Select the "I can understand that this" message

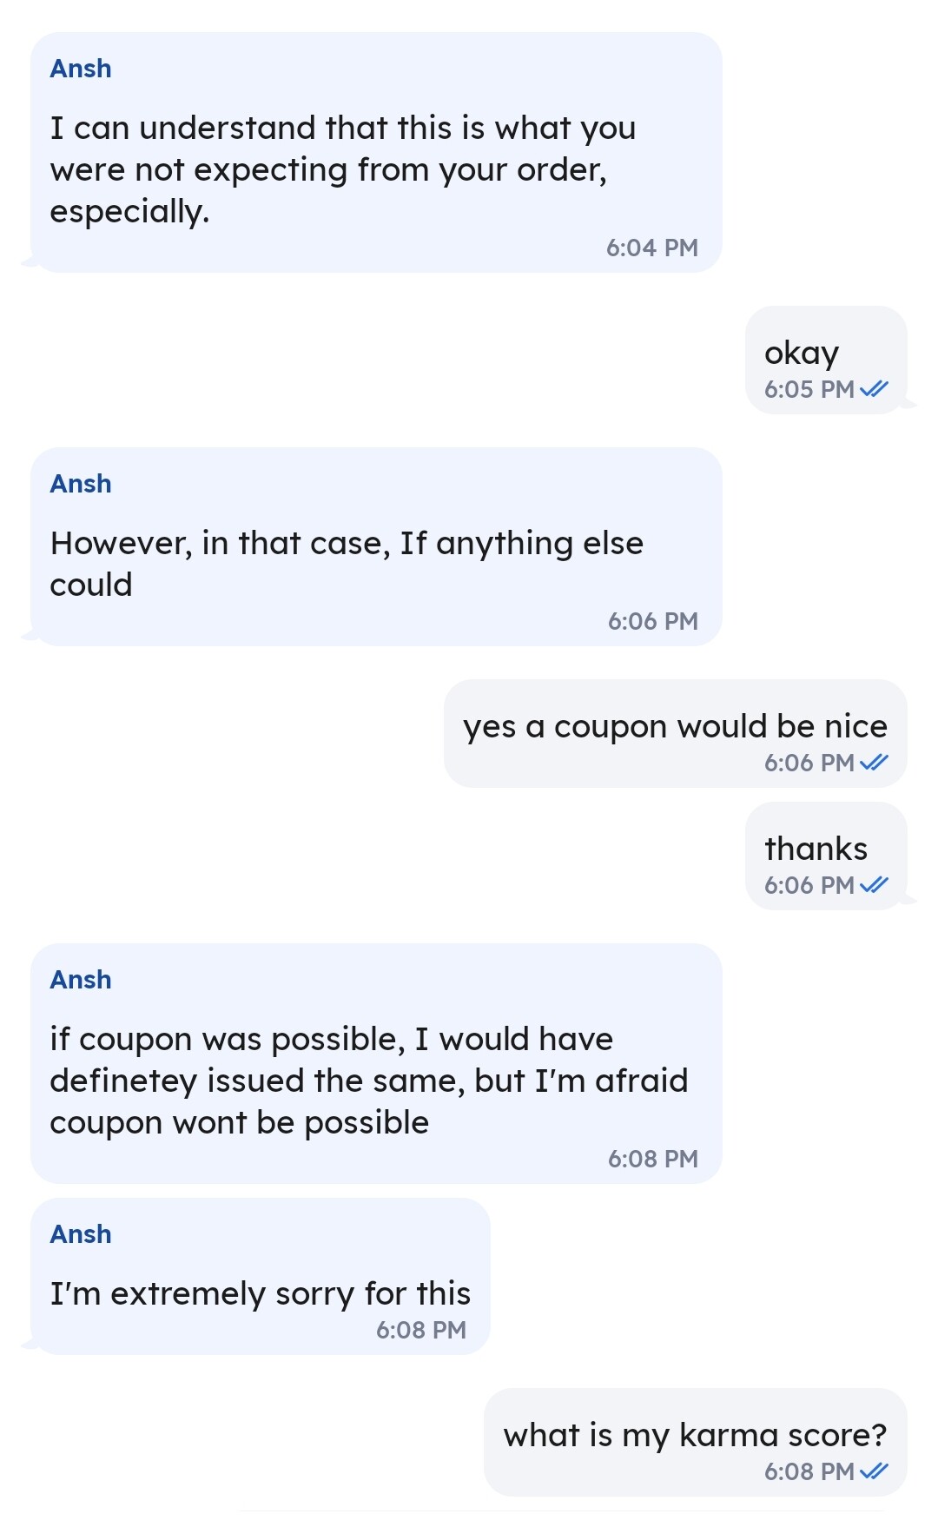342,169
